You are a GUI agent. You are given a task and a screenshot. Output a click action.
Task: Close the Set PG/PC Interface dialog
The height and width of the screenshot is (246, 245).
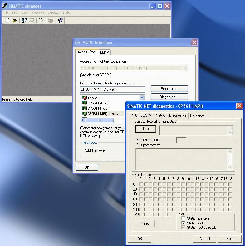pyautogui.click(x=194, y=43)
